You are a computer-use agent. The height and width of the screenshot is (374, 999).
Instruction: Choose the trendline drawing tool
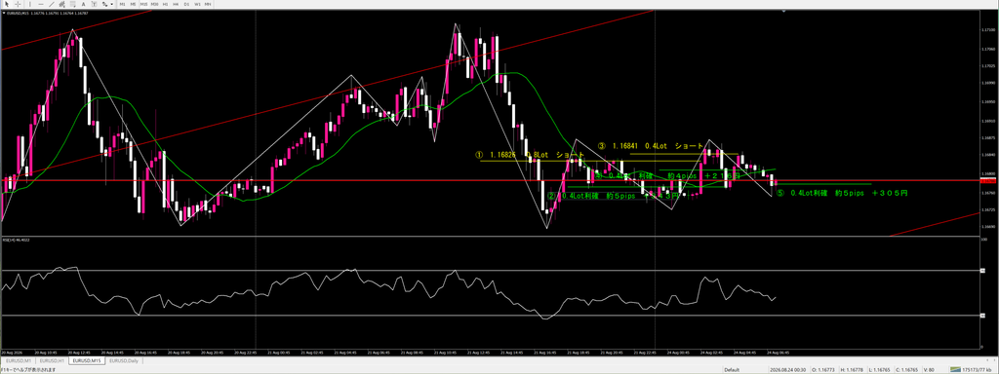52,4
